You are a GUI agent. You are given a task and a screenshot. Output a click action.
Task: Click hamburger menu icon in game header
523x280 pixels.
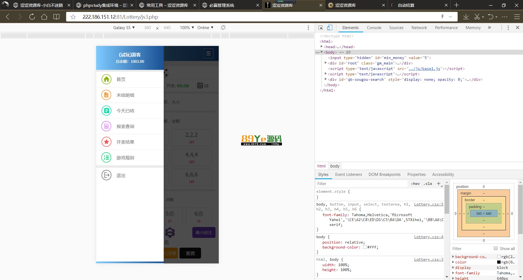(208, 54)
